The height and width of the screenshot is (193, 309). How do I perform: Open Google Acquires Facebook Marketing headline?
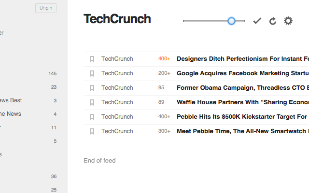(x=243, y=73)
